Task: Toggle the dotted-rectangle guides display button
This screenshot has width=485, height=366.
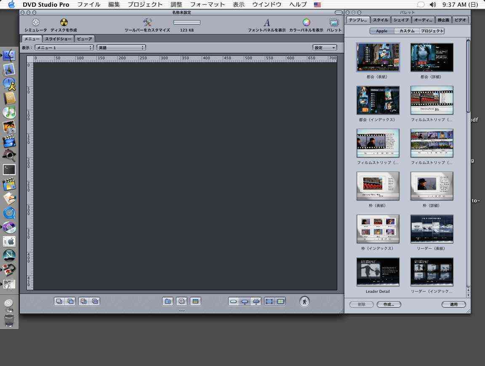Action: [269, 301]
